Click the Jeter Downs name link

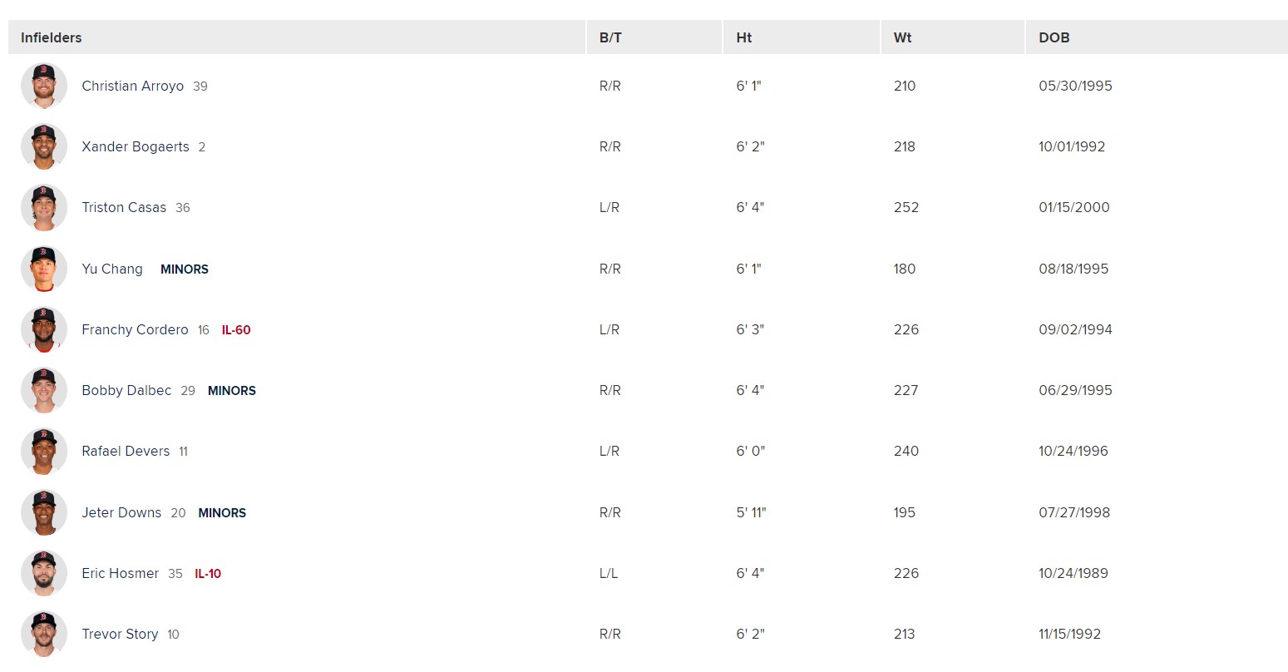[121, 512]
